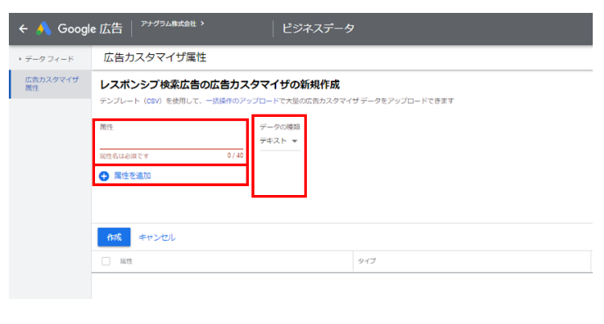
Task: Expand the データフィード sidebar item
Action: pyautogui.click(x=48, y=59)
